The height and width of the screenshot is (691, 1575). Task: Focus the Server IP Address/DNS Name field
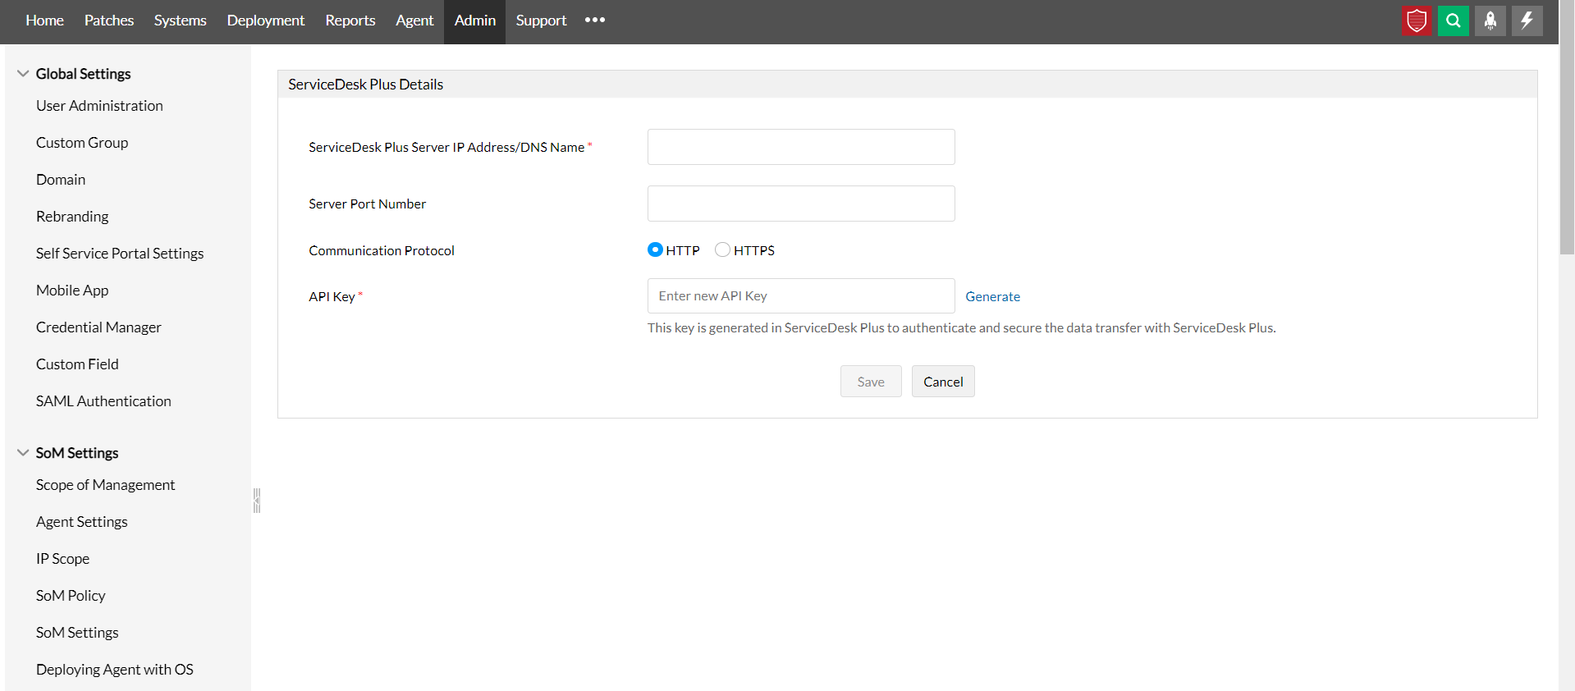tap(800, 147)
